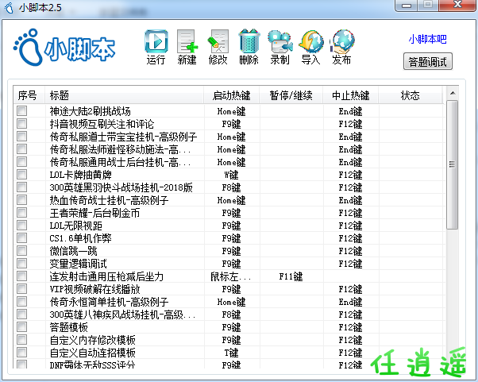
Task: Check the box next to 王者荣耀-后台刷金币
Action: click(22, 213)
